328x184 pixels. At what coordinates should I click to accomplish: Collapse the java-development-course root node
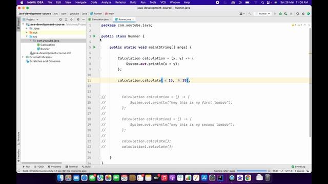click(23, 25)
